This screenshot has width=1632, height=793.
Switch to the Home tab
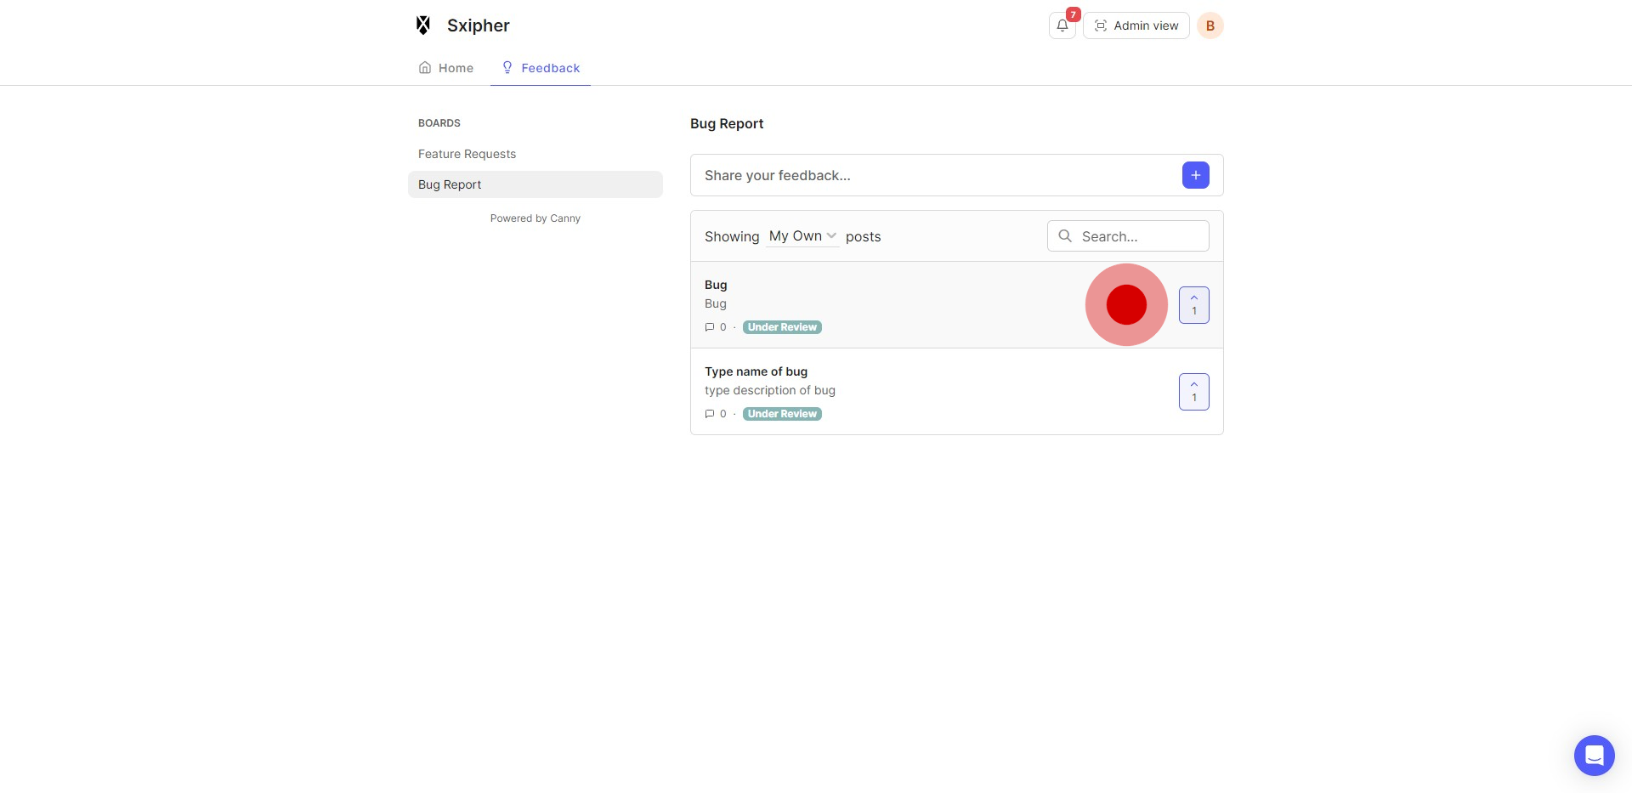click(x=446, y=68)
